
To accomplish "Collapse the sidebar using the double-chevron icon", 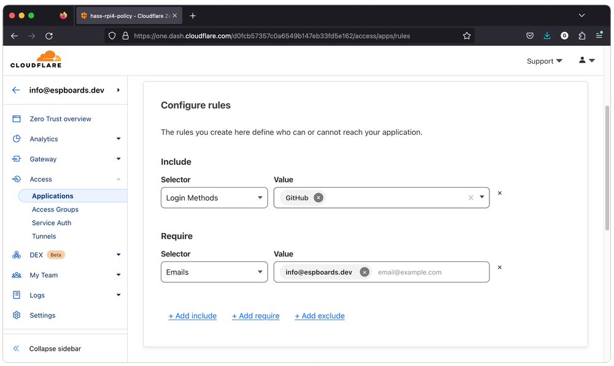I will (x=16, y=348).
